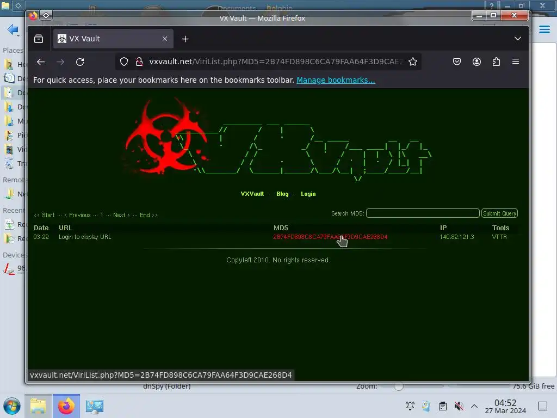Adjust the Dolphin zoom slider
This screenshot has height=418, width=557.
click(399, 386)
